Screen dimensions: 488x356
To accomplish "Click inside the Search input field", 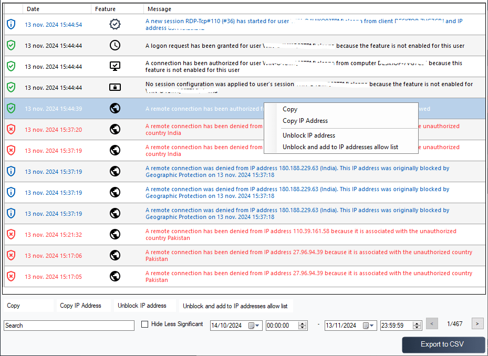I will pos(68,326).
